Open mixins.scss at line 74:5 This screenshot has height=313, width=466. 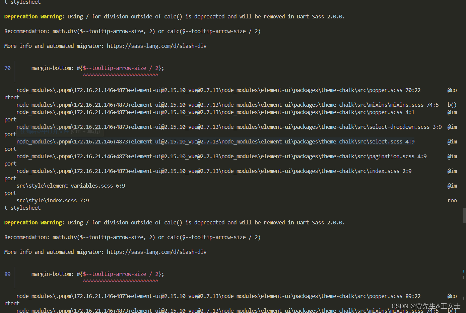point(228,104)
